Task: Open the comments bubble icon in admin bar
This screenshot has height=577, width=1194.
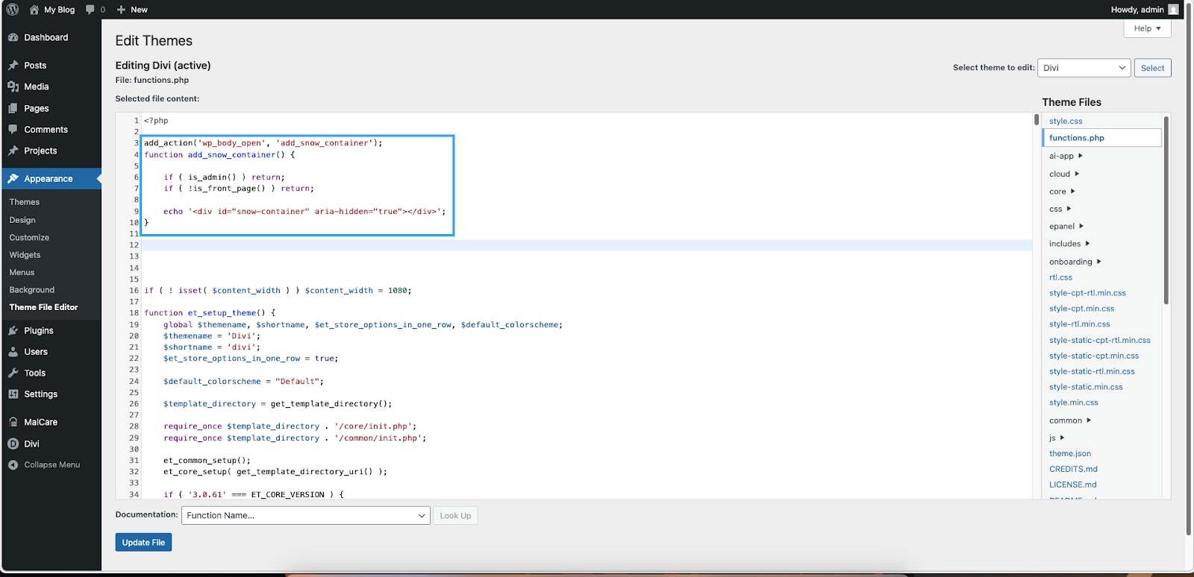Action: pyautogui.click(x=90, y=10)
